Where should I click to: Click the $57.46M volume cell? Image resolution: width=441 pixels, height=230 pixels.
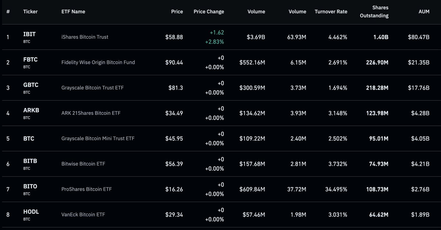pos(254,214)
